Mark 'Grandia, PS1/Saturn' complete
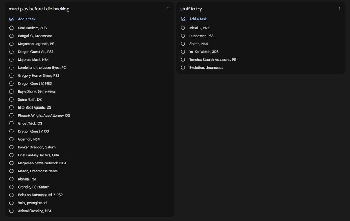 point(12,187)
